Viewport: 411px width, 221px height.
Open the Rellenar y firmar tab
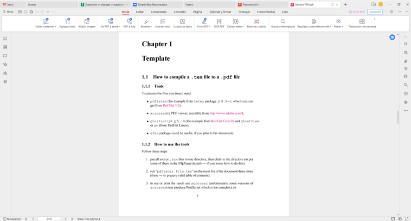[220, 12]
